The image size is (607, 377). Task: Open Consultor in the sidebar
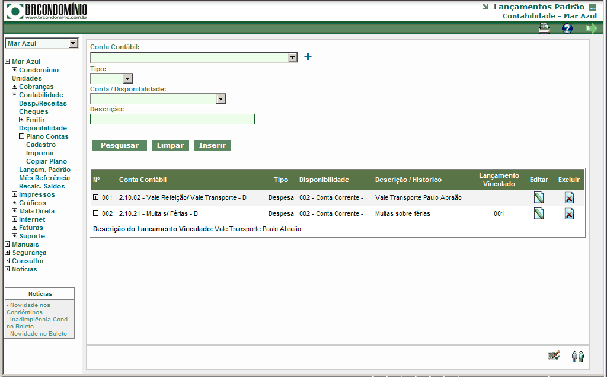(x=28, y=261)
